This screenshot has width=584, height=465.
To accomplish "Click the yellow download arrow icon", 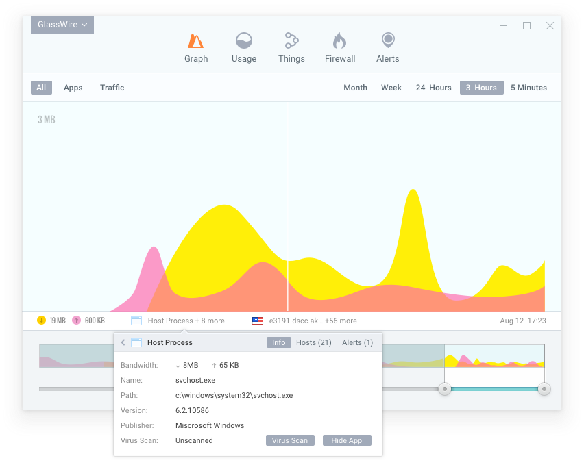I will coord(41,321).
